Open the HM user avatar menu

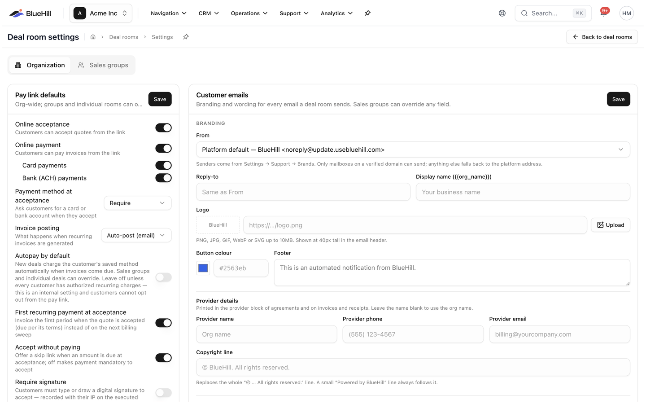627,13
